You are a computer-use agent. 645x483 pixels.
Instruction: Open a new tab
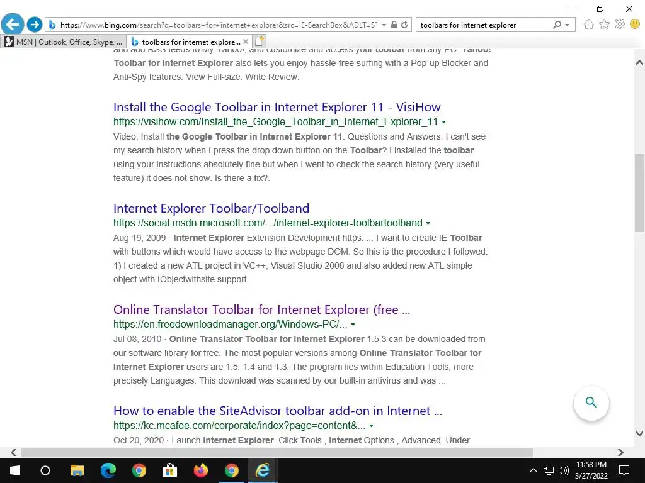pyautogui.click(x=259, y=42)
